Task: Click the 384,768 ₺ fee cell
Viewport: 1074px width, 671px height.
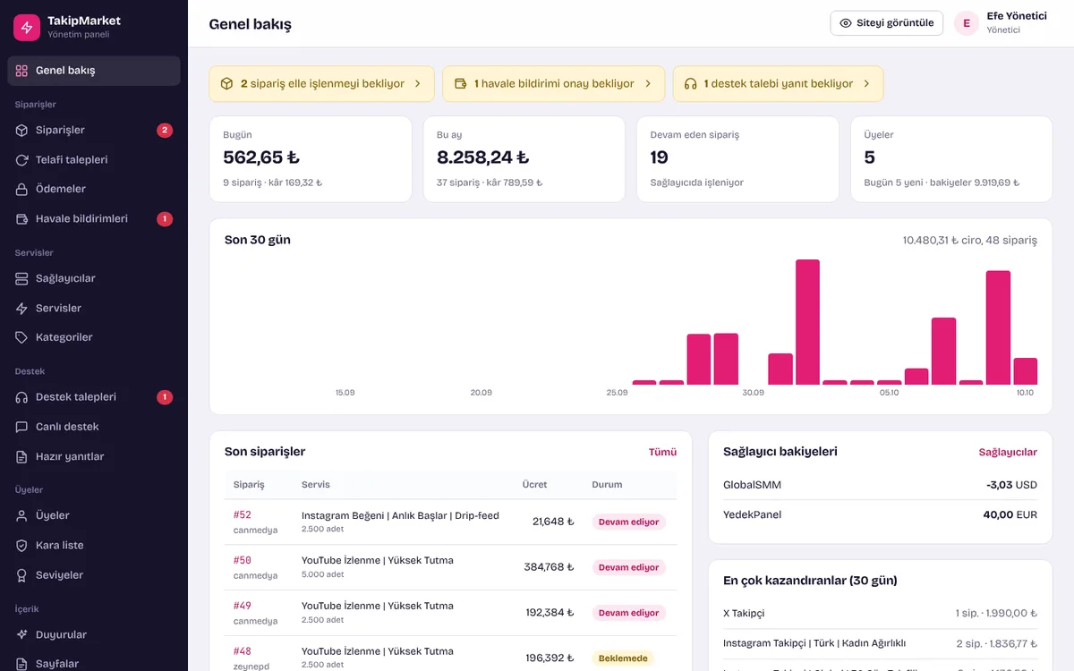Action: pos(550,567)
